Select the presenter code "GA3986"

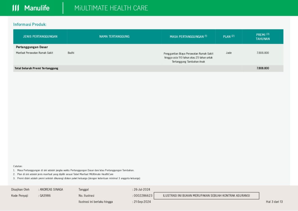click(45, 196)
